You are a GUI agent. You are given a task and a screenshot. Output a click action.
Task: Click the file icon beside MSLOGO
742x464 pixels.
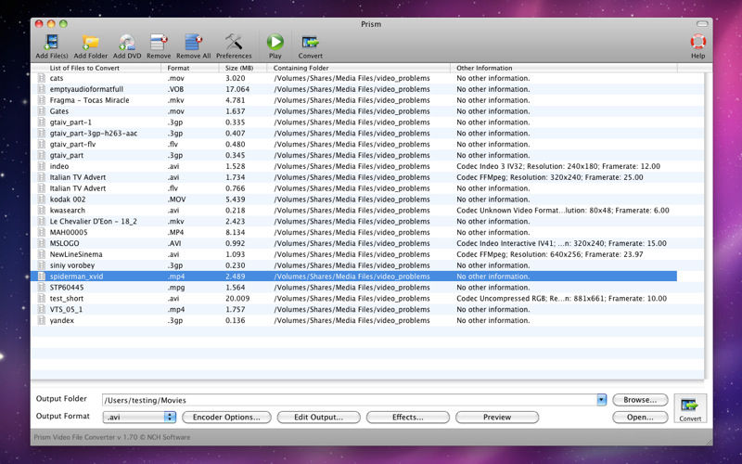tap(42, 243)
